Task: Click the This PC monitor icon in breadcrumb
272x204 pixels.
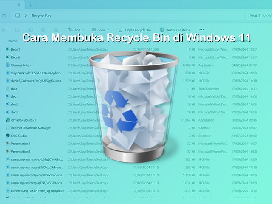Action: tap(17, 16)
